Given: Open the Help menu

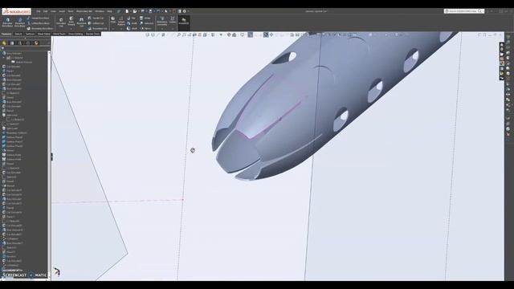Looking at the screenshot, I should point(109,11).
